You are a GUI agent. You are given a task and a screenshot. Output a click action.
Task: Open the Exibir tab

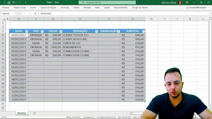coord(97,8)
